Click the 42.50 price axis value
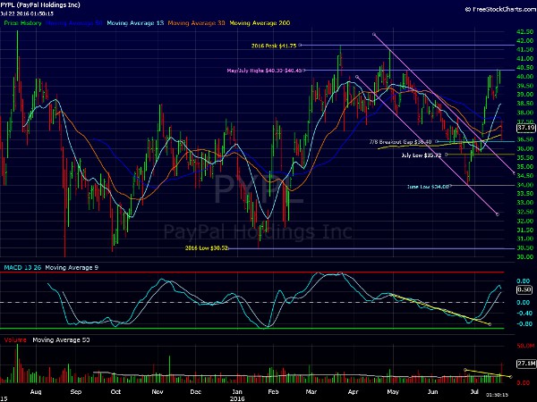 524,32
